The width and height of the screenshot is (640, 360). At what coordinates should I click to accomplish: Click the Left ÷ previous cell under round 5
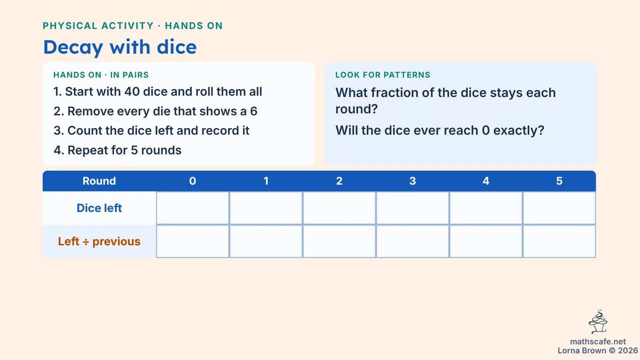point(559,241)
